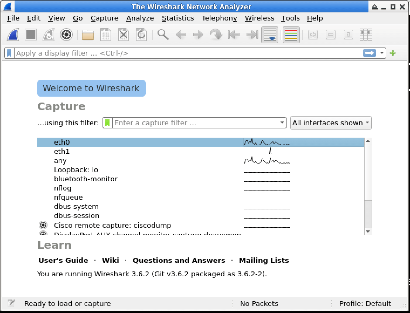
Task: Apply display filter with the arrow button
Action: click(370, 53)
